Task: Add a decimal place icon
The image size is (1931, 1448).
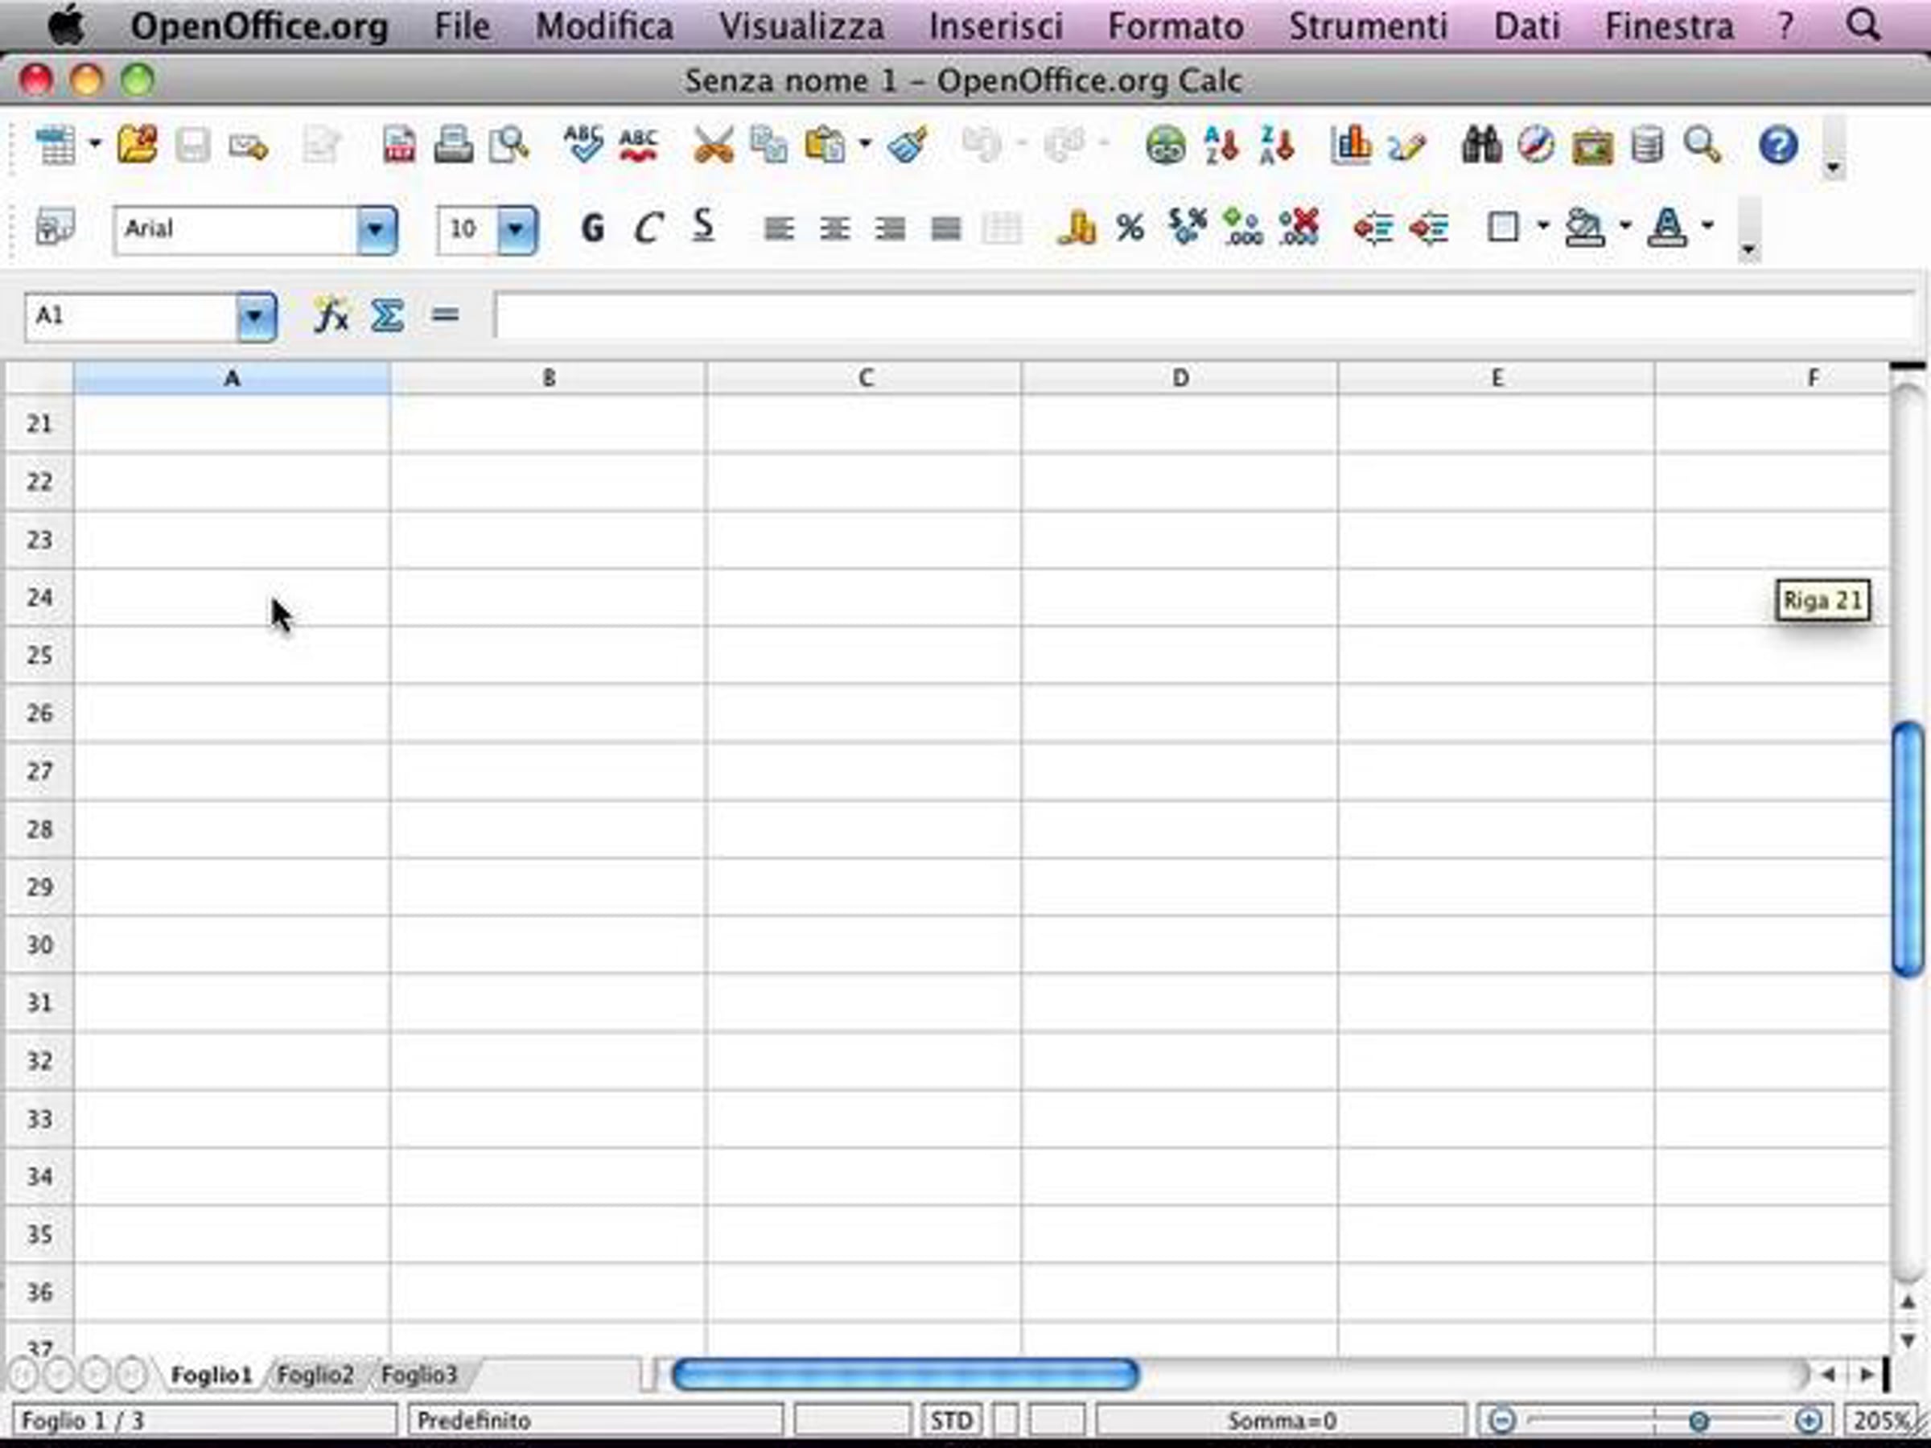Action: 1242,227
